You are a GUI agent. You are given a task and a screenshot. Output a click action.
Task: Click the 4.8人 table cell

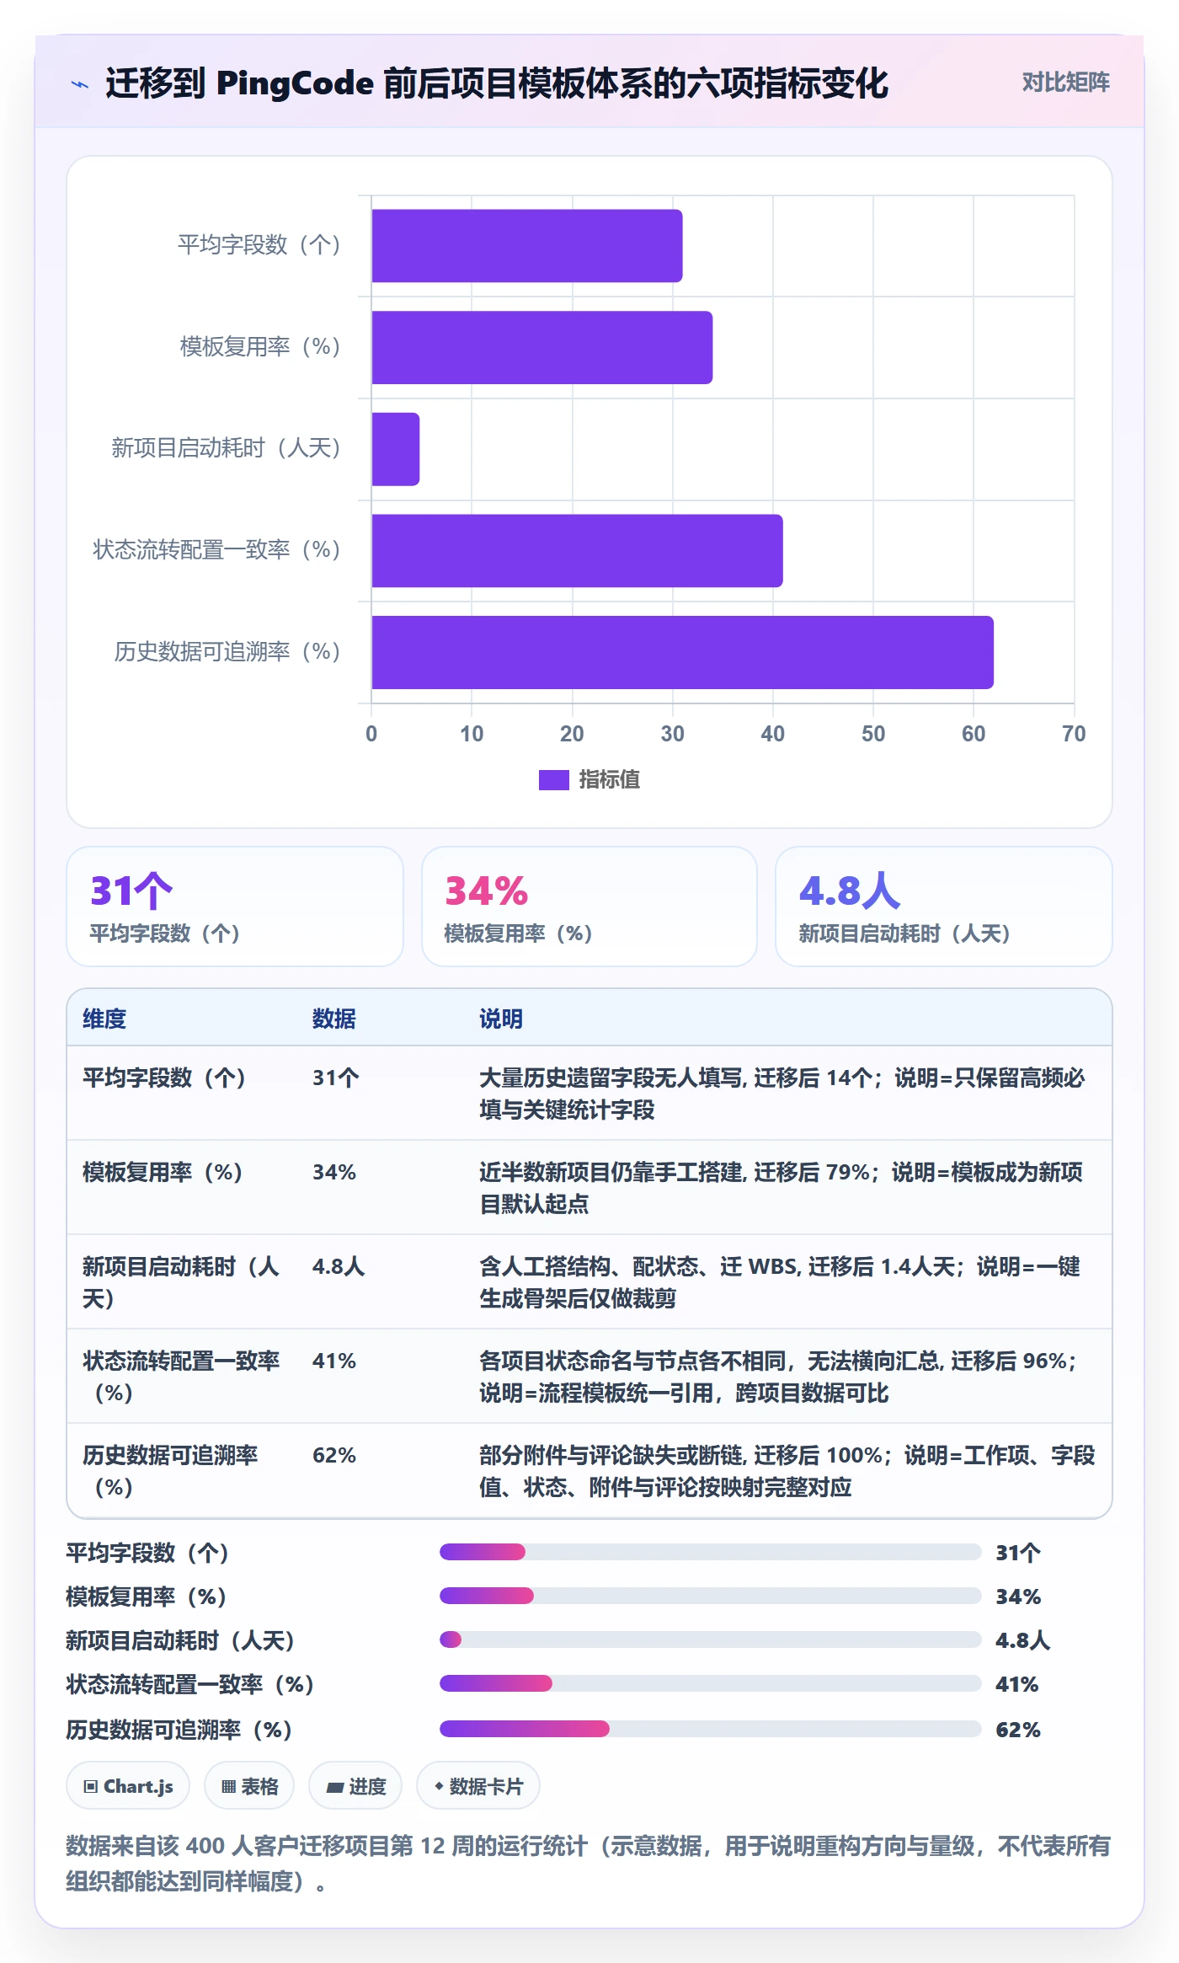[339, 1266]
